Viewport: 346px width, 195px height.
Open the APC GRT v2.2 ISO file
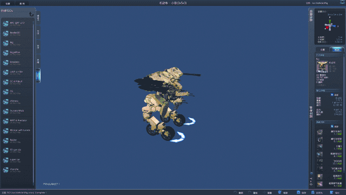(x=17, y=24)
